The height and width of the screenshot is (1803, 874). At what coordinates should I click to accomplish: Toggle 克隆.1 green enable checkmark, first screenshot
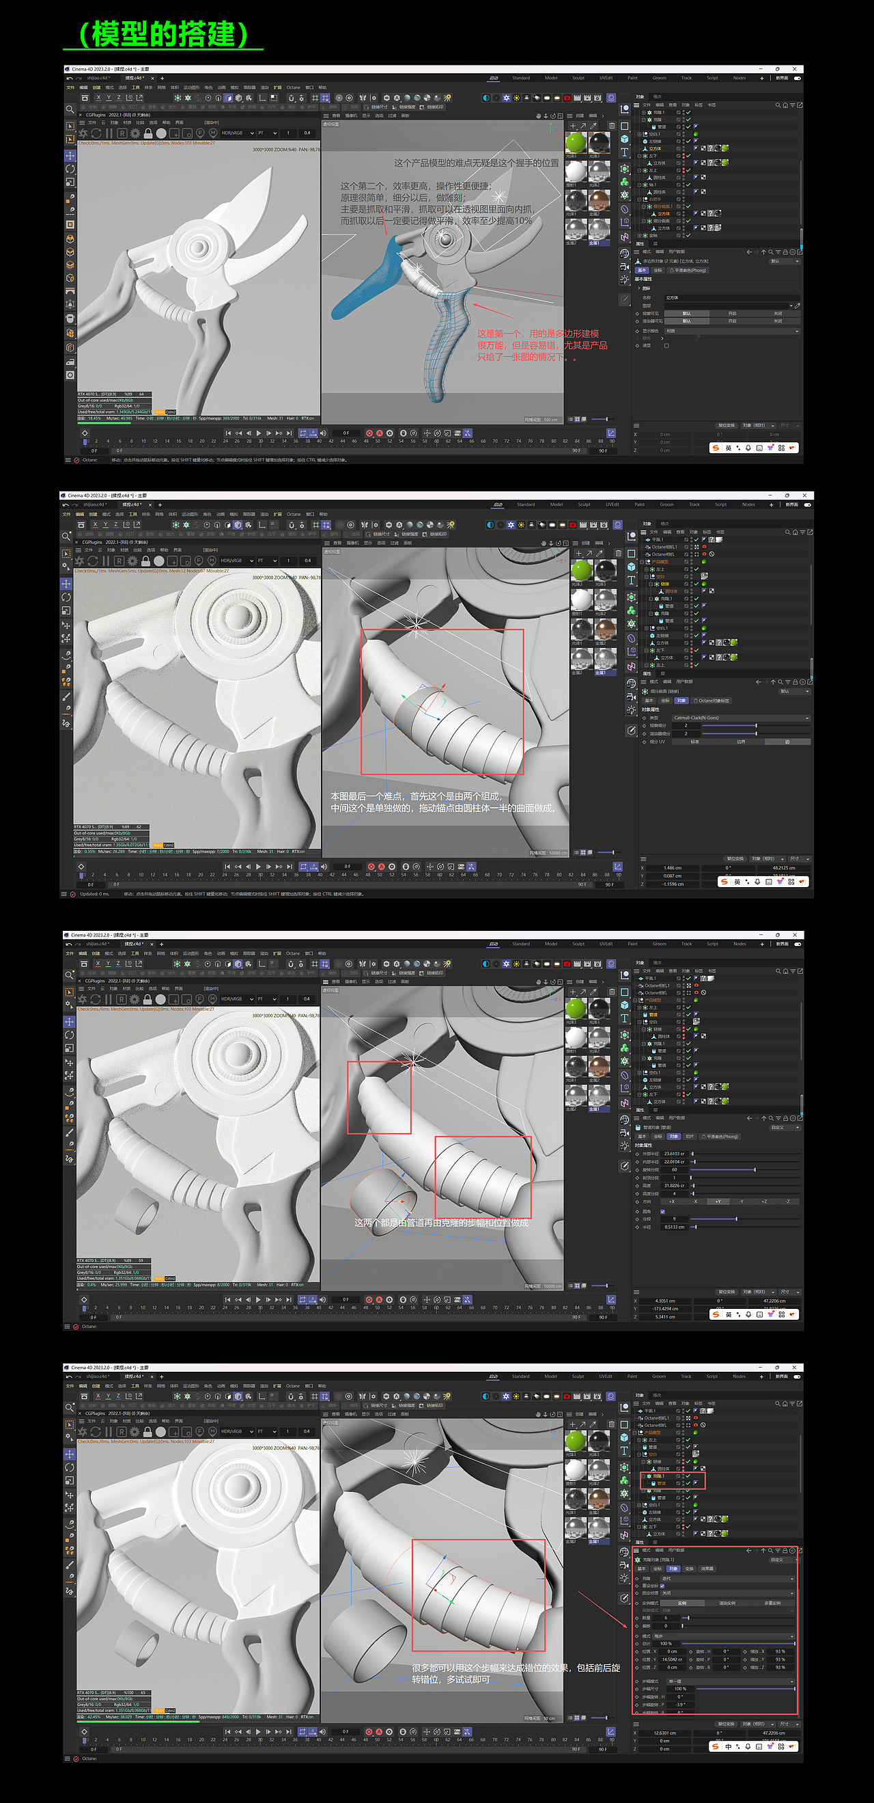pyautogui.click(x=688, y=112)
